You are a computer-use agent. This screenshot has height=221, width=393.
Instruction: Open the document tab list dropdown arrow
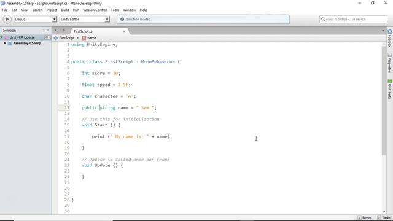point(383,31)
